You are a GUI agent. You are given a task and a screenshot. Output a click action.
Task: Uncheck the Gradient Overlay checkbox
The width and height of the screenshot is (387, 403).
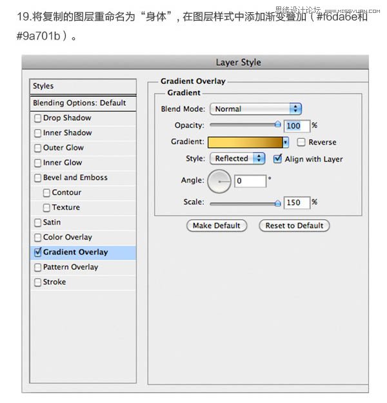tap(37, 253)
